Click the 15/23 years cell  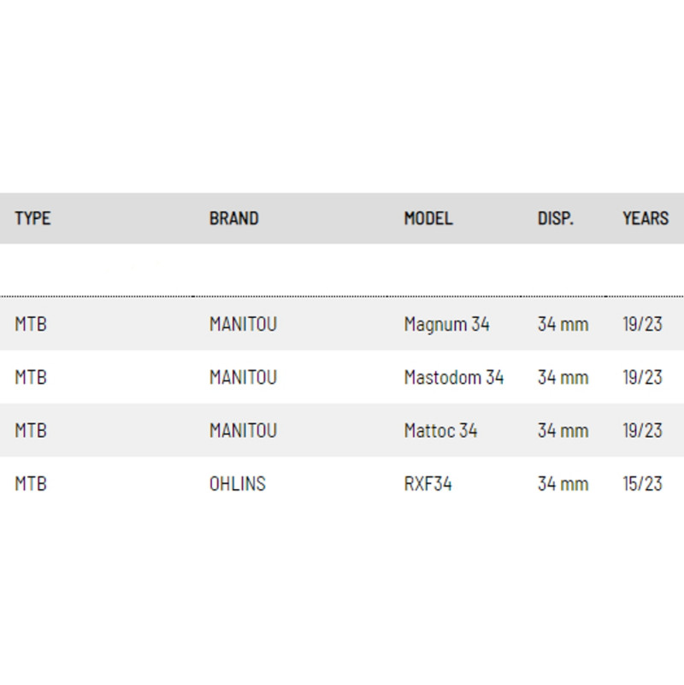point(642,483)
